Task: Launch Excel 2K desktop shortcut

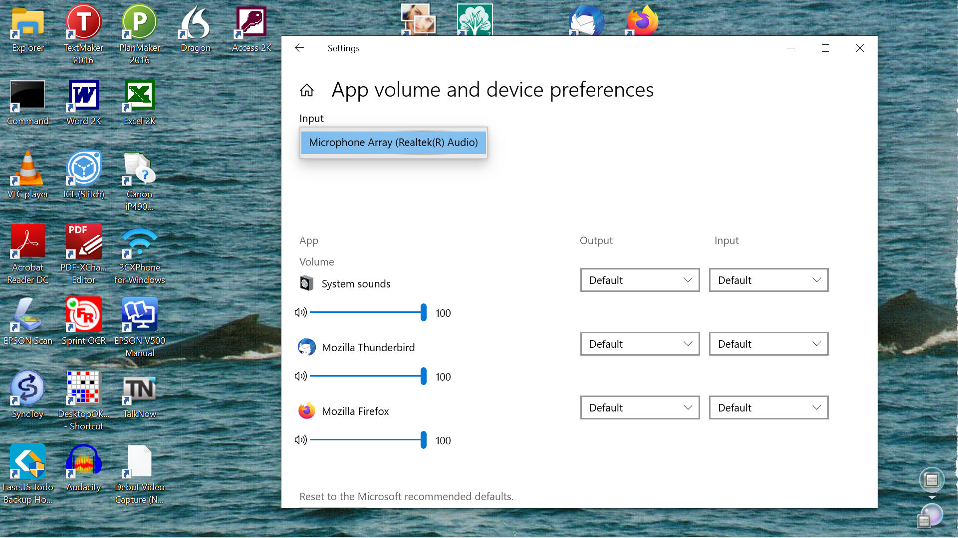Action: click(x=140, y=103)
